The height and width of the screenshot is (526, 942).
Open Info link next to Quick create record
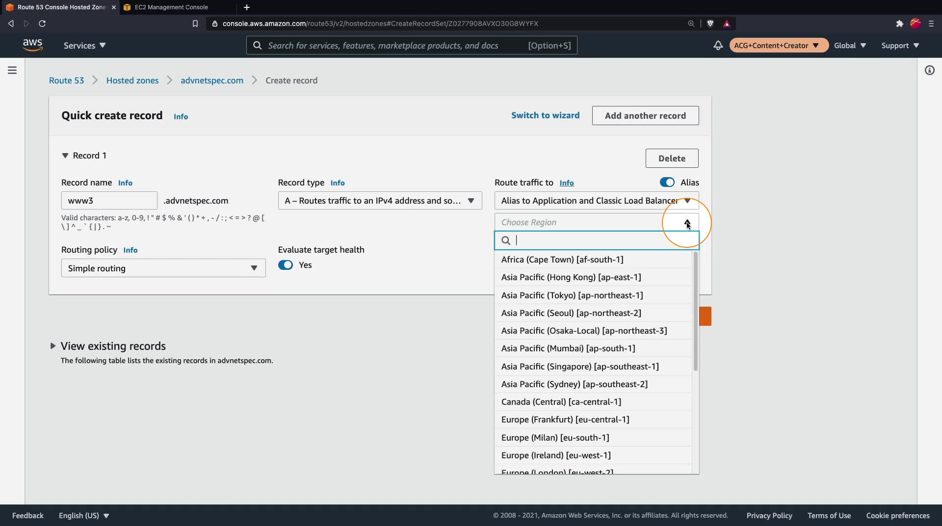pos(181,117)
